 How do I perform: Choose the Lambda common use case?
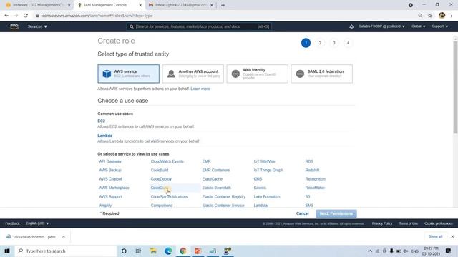(x=105, y=136)
